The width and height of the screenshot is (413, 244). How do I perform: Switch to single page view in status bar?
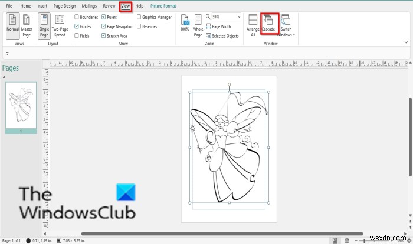pyautogui.click(x=335, y=240)
